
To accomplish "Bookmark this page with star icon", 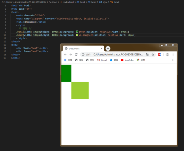I will click(x=153, y=54).
